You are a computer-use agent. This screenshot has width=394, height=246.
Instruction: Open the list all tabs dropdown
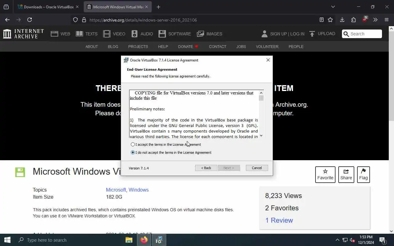[x=333, y=7]
